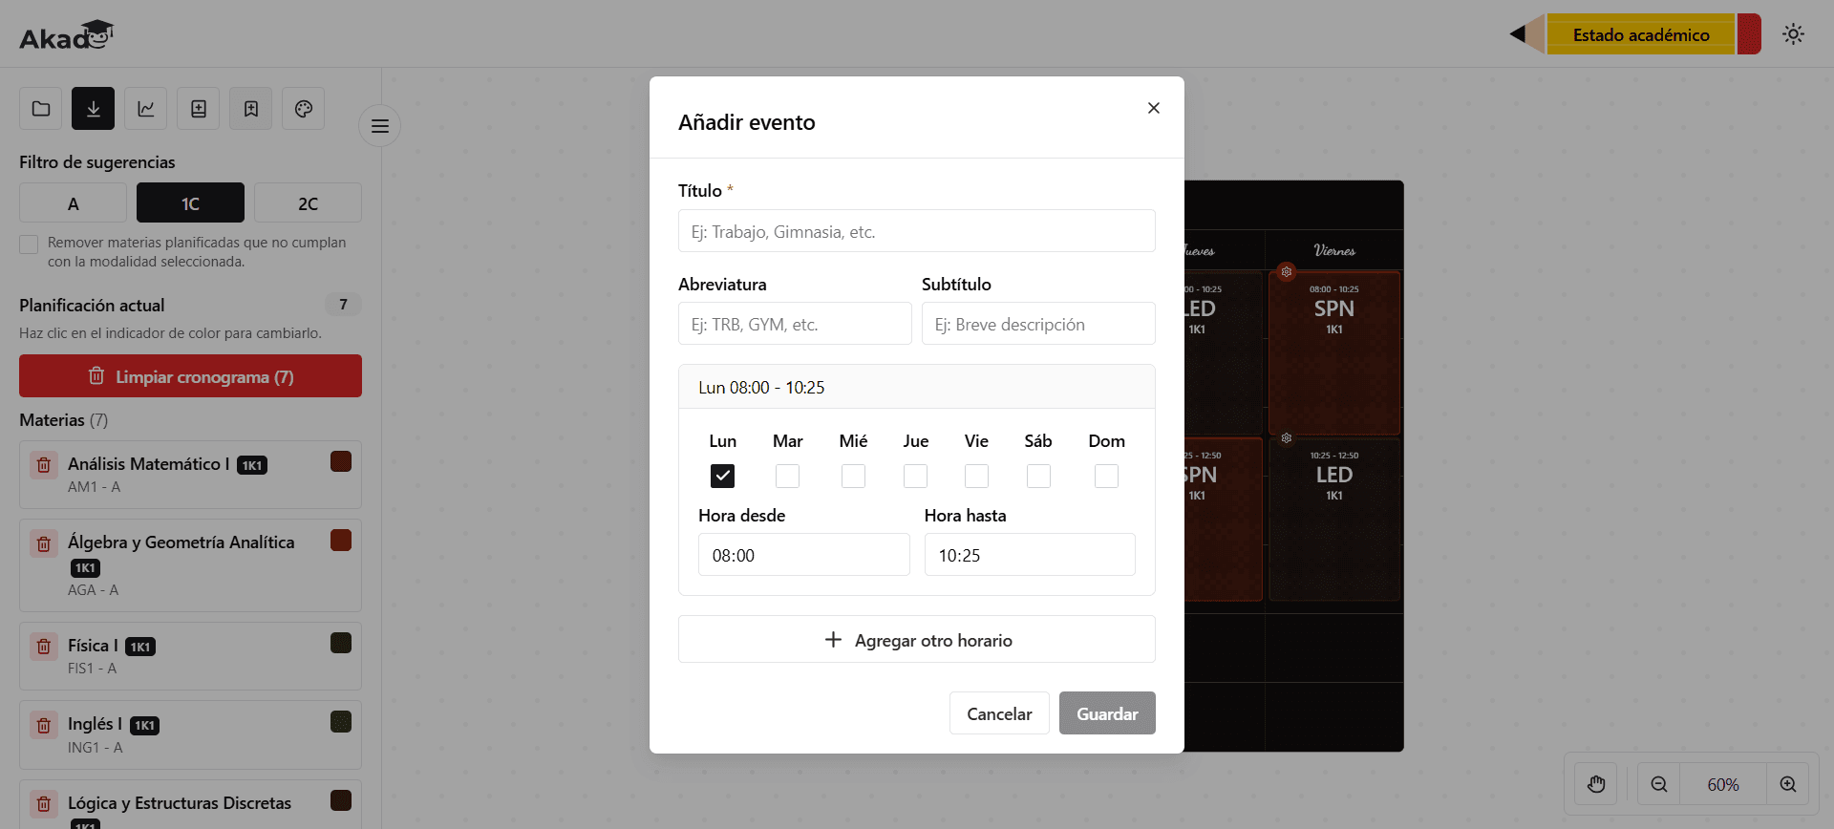1834x829 pixels.
Task: Select the 2C suggestion filter tab
Action: 308,203
